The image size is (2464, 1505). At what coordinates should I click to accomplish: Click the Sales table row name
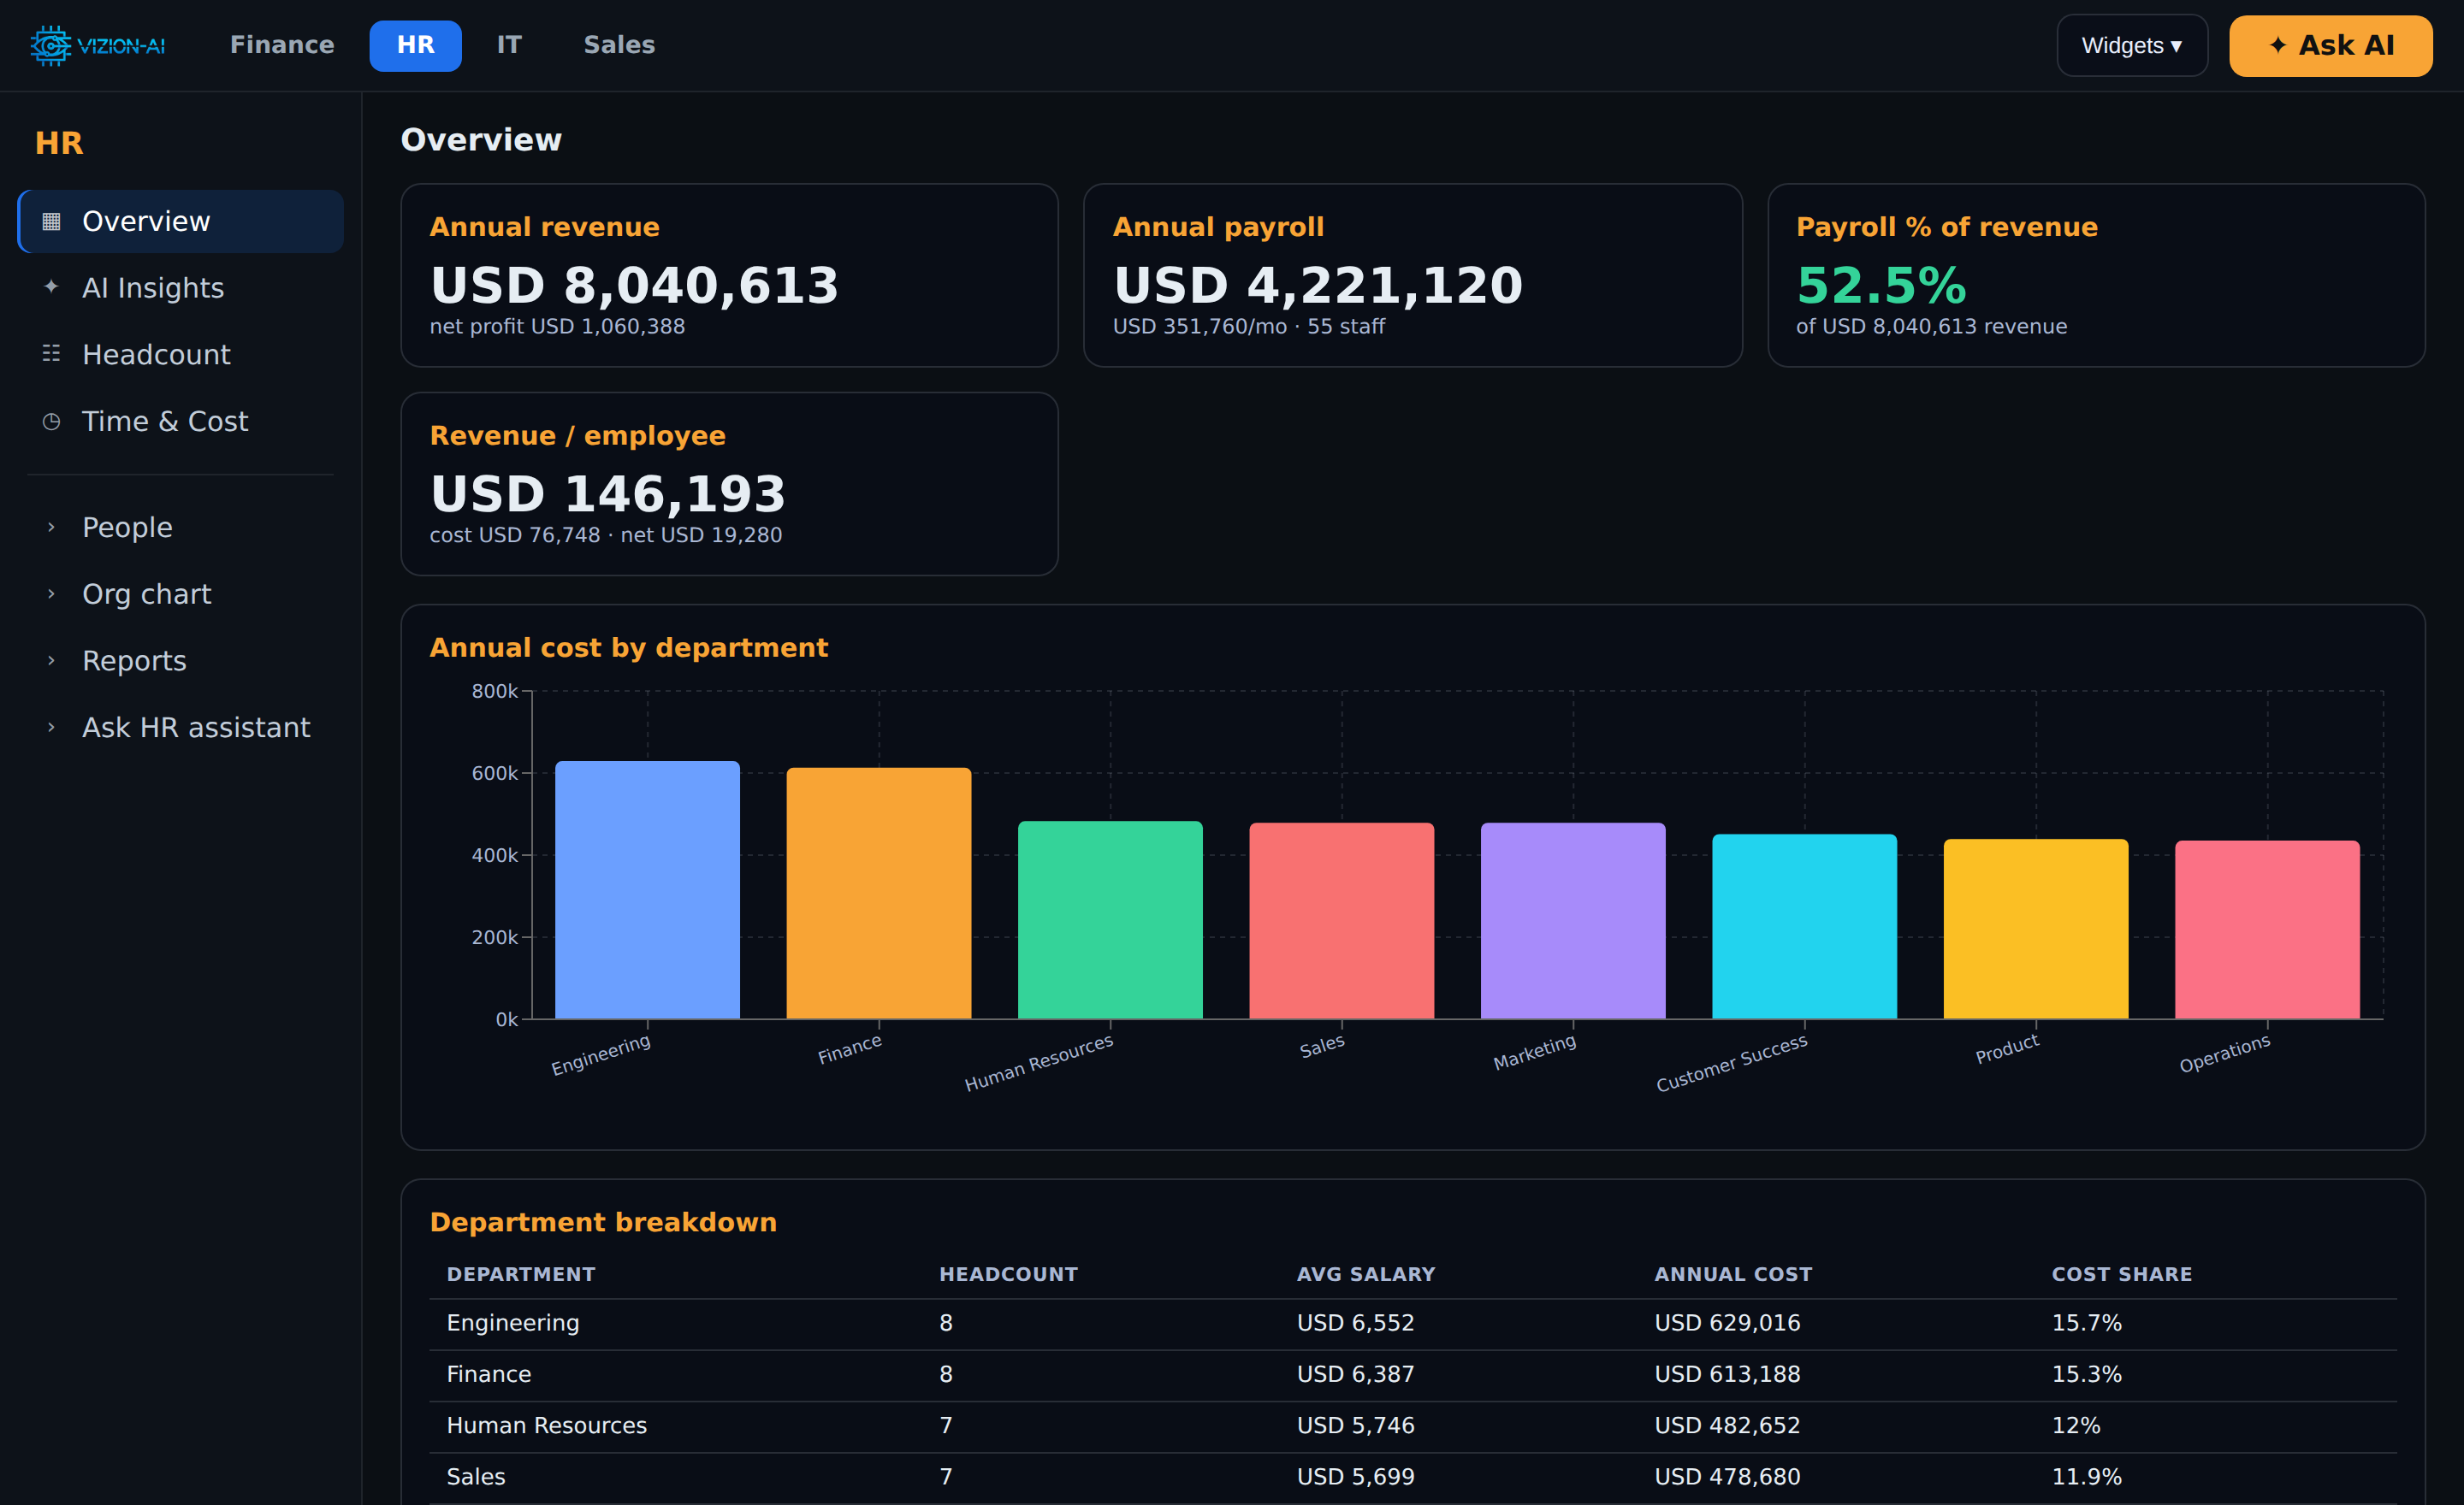click(475, 1476)
